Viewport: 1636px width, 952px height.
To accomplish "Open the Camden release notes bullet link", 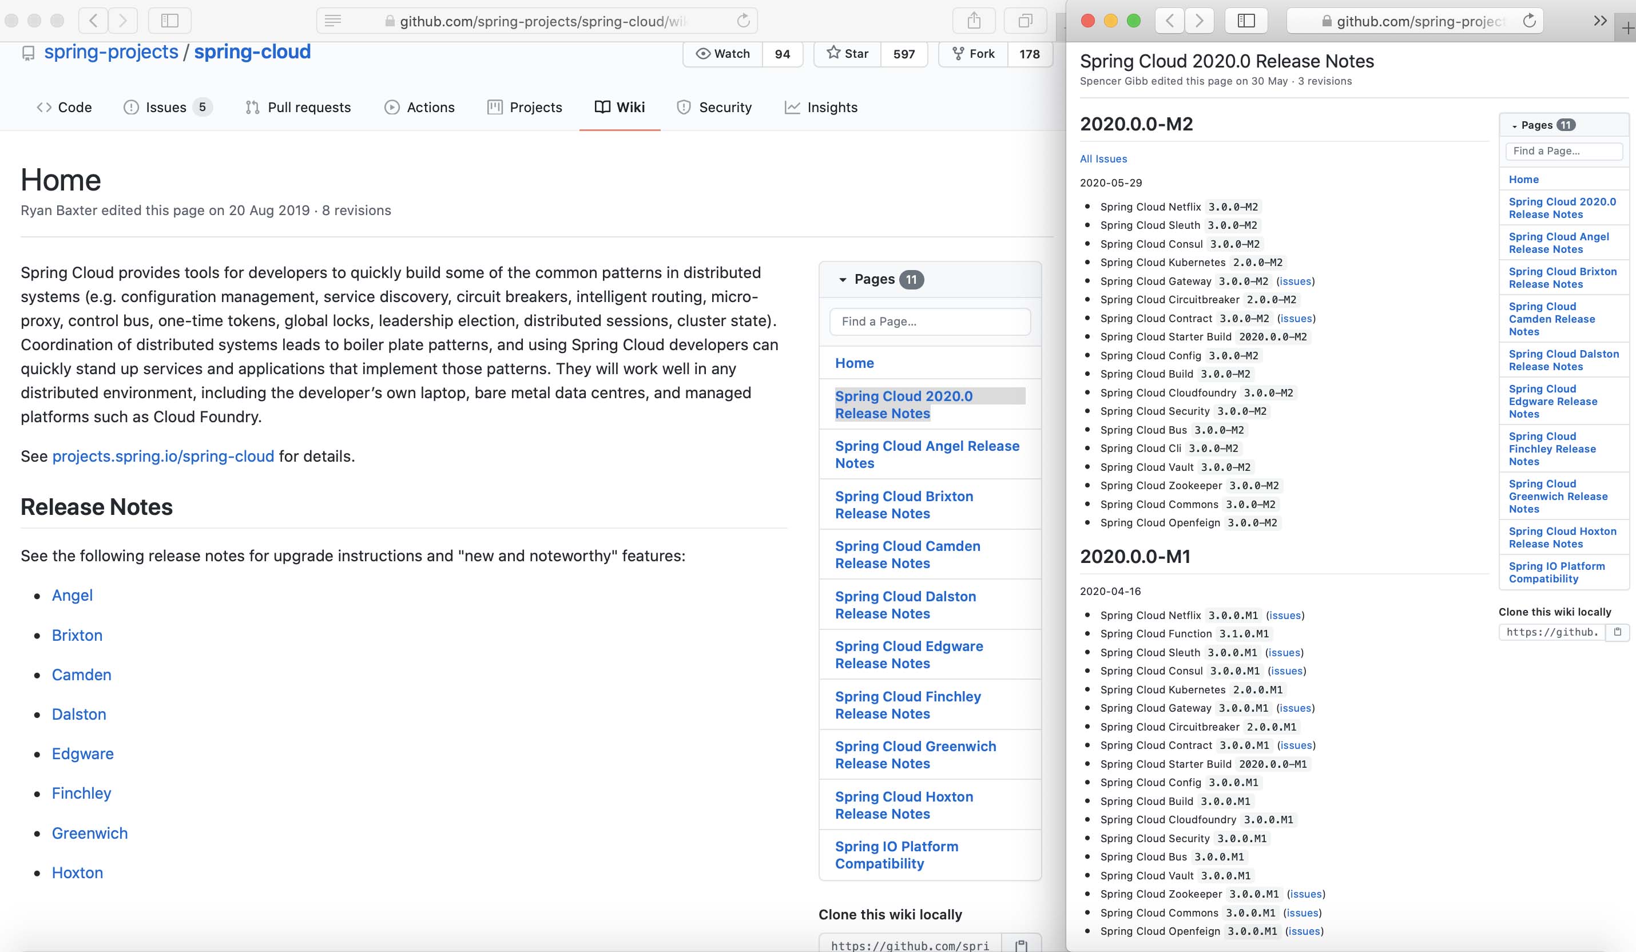I will coord(82,675).
